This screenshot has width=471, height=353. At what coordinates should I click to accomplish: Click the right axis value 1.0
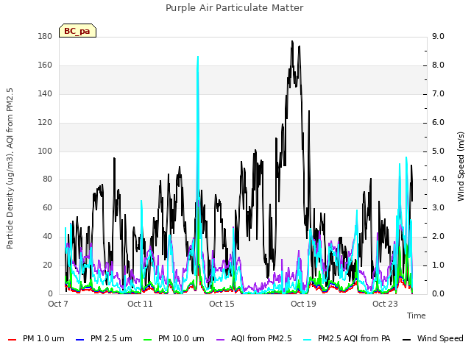tap(438, 265)
